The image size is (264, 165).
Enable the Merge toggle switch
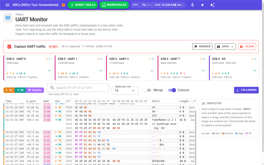(147, 90)
